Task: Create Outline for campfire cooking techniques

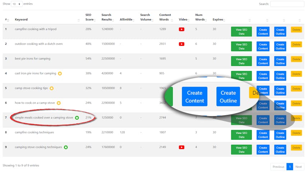Action: tap(280, 135)
